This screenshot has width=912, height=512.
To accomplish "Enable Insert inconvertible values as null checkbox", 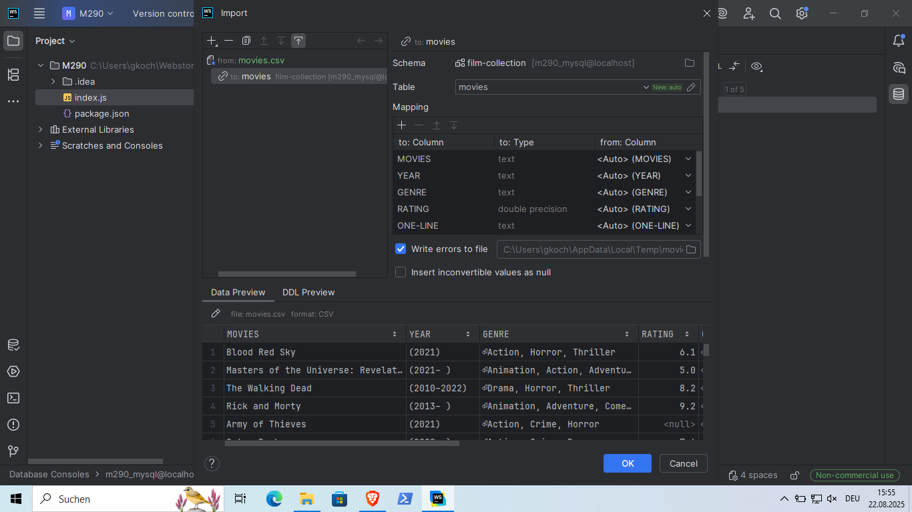I will point(401,272).
